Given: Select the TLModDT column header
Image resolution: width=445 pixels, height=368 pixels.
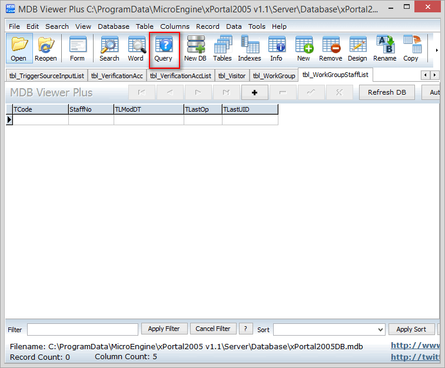Looking at the screenshot, I should (148, 109).
